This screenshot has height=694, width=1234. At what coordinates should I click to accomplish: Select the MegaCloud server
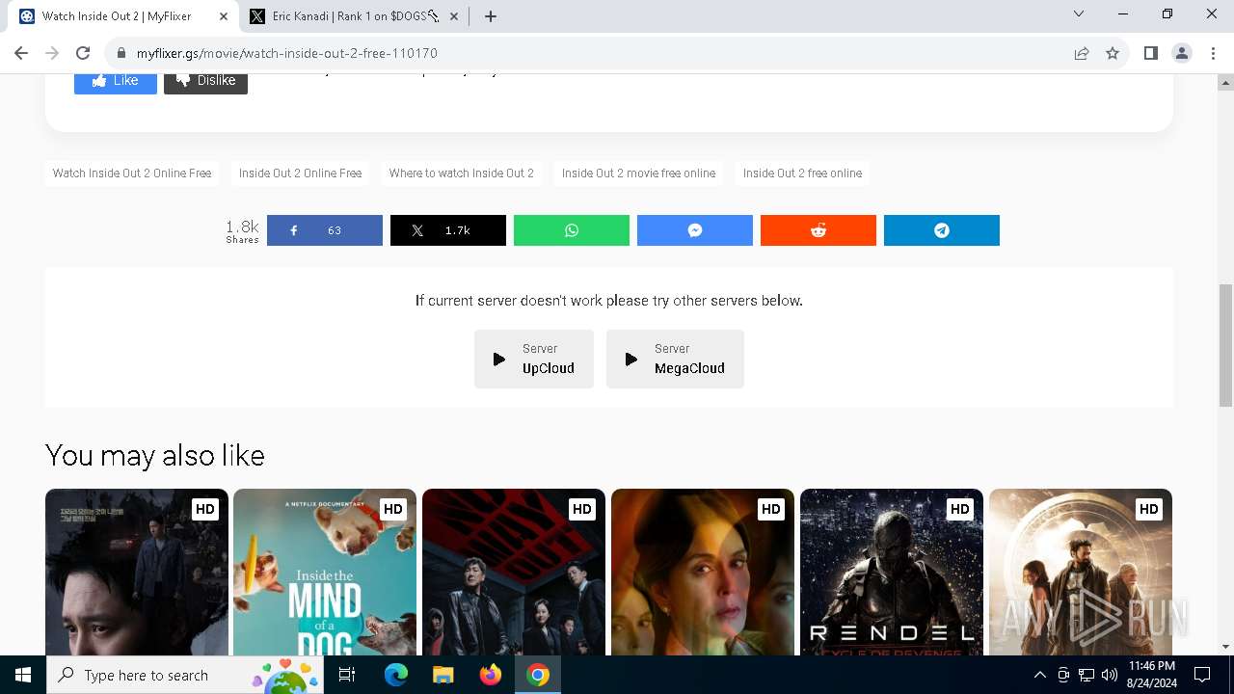[675, 359]
